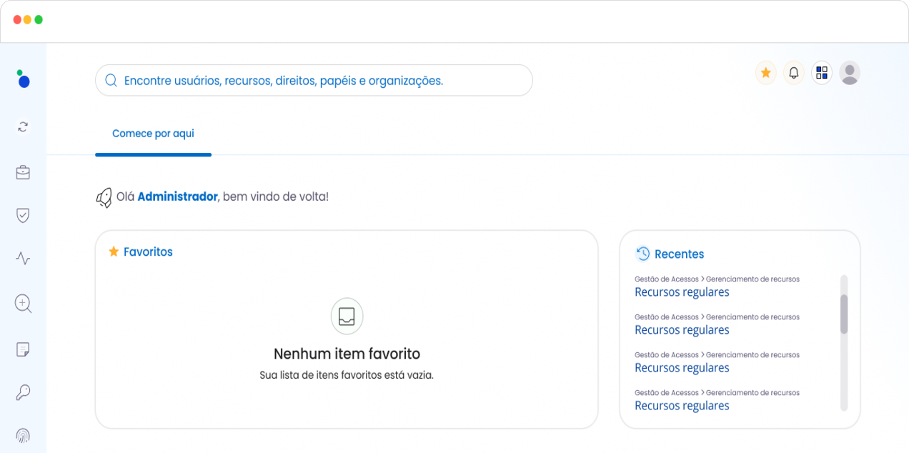Click the Administrador name link

pyautogui.click(x=177, y=196)
